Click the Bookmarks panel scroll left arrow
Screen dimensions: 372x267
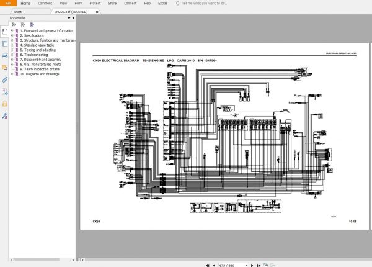pyautogui.click(x=11, y=260)
